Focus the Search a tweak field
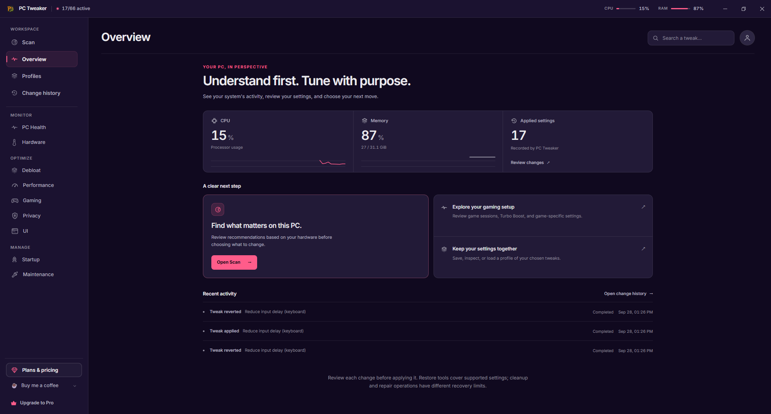The width and height of the screenshot is (771, 414). coord(691,38)
